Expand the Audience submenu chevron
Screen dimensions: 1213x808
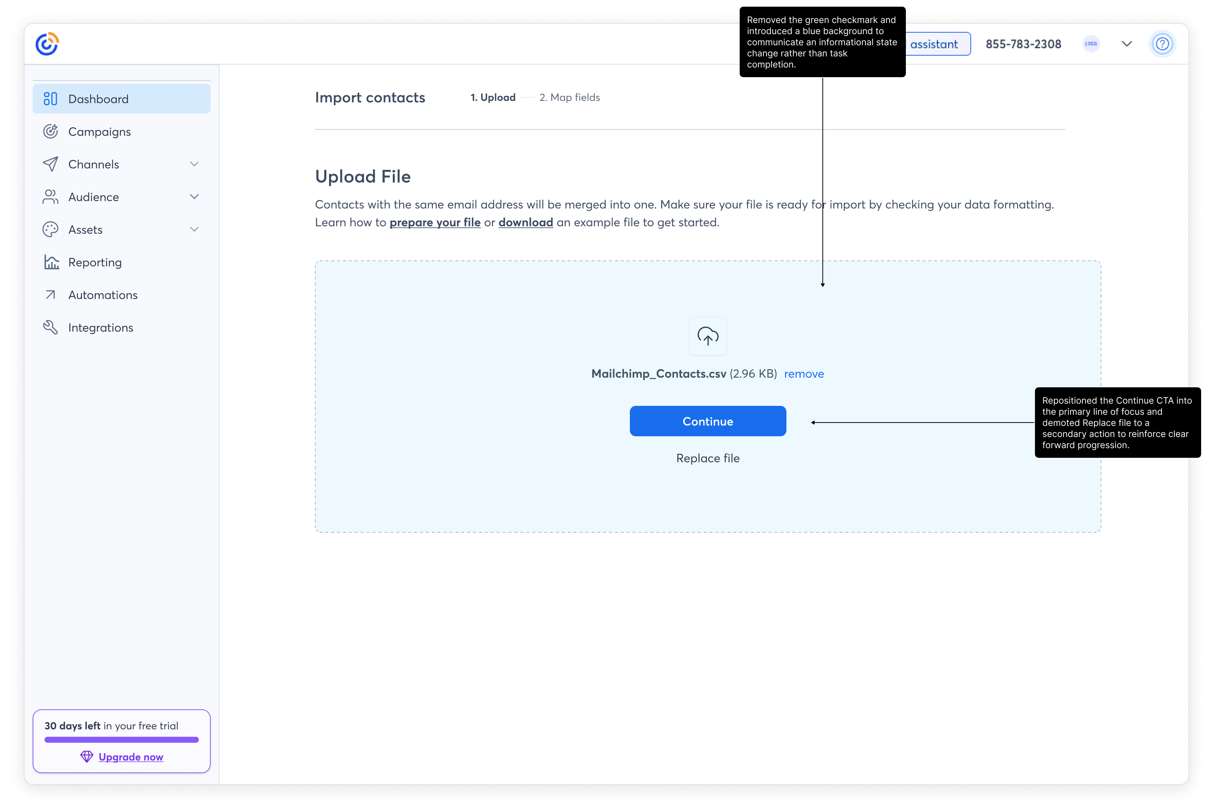tap(194, 197)
